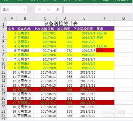The image size is (133, 121).
Task: Click inside the formula bar input area
Action: click(x=98, y=9)
